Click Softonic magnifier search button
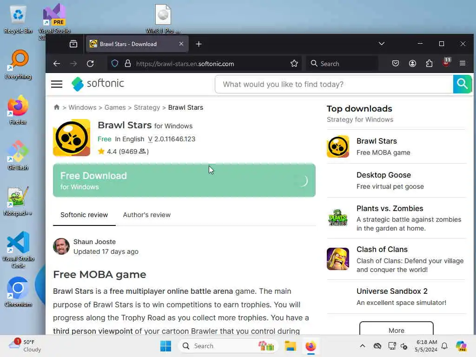 tap(463, 84)
